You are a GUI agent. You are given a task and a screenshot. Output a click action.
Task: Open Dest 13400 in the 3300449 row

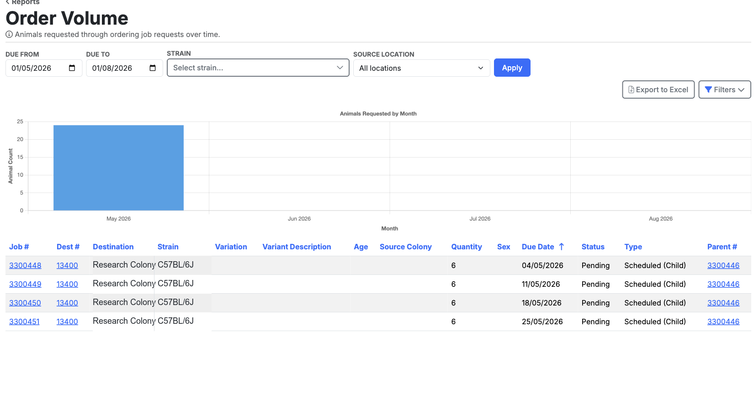tap(67, 284)
